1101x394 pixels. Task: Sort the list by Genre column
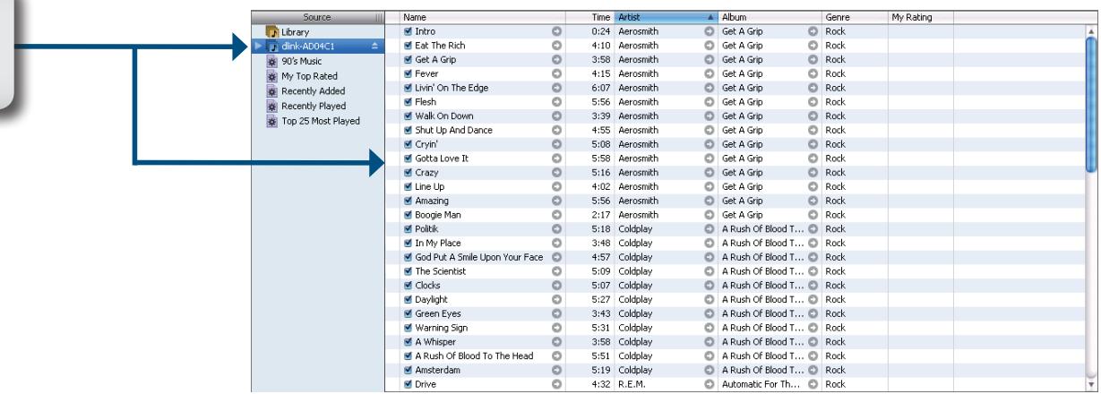click(854, 17)
